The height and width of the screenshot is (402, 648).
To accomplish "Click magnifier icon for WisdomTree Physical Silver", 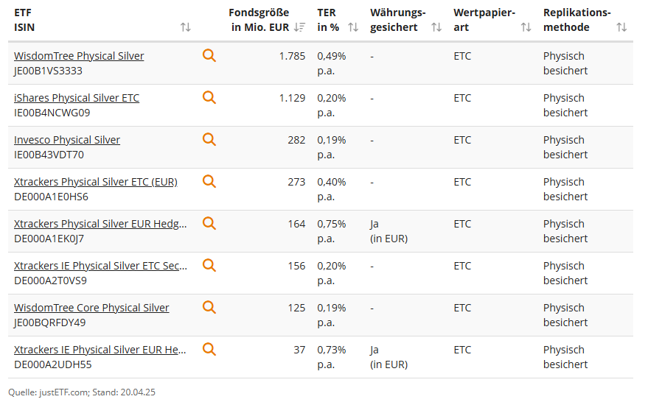I will [x=209, y=55].
